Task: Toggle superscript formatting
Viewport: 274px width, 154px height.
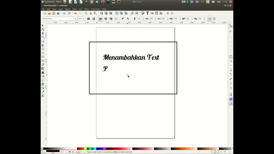Action: [123, 19]
